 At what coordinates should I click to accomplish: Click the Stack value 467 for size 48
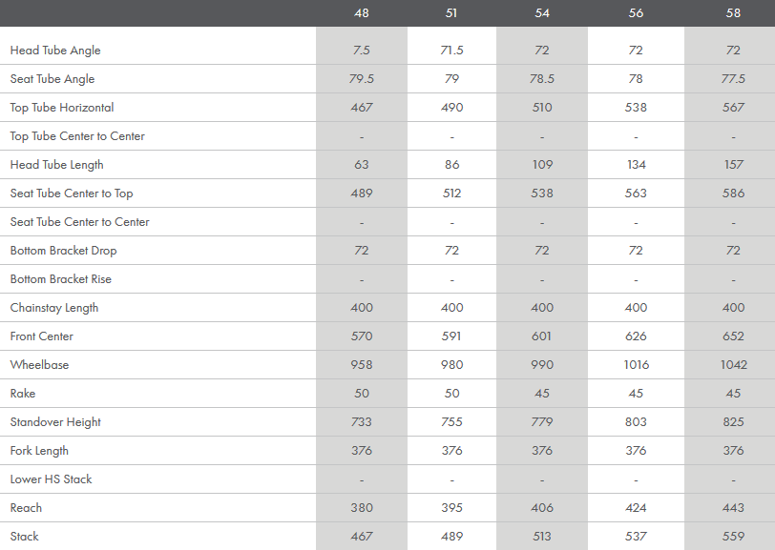tap(361, 537)
